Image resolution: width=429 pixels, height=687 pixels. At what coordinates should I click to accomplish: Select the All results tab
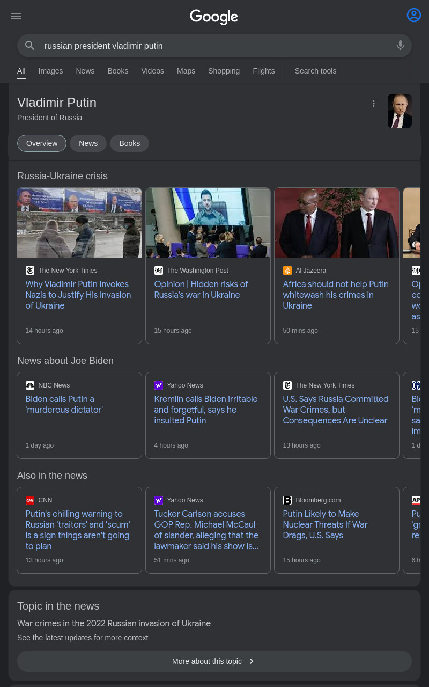tap(21, 71)
